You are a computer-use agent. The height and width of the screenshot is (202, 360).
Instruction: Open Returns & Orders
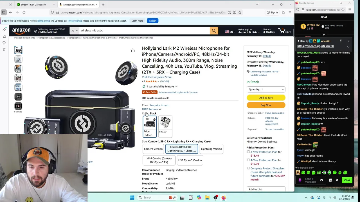tap(269, 31)
